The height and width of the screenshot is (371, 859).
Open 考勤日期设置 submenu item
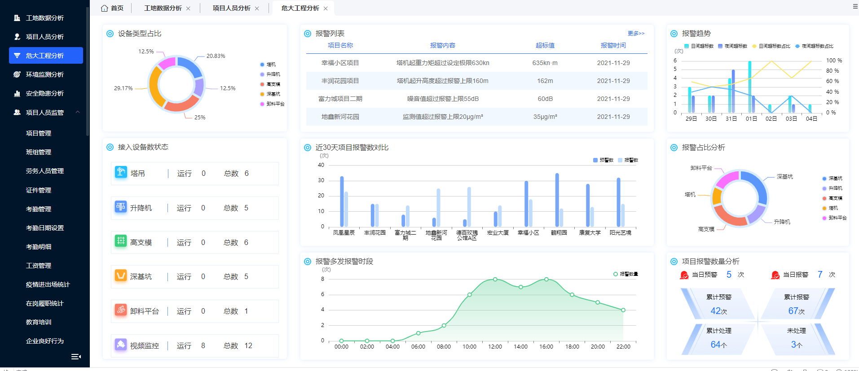click(x=45, y=228)
